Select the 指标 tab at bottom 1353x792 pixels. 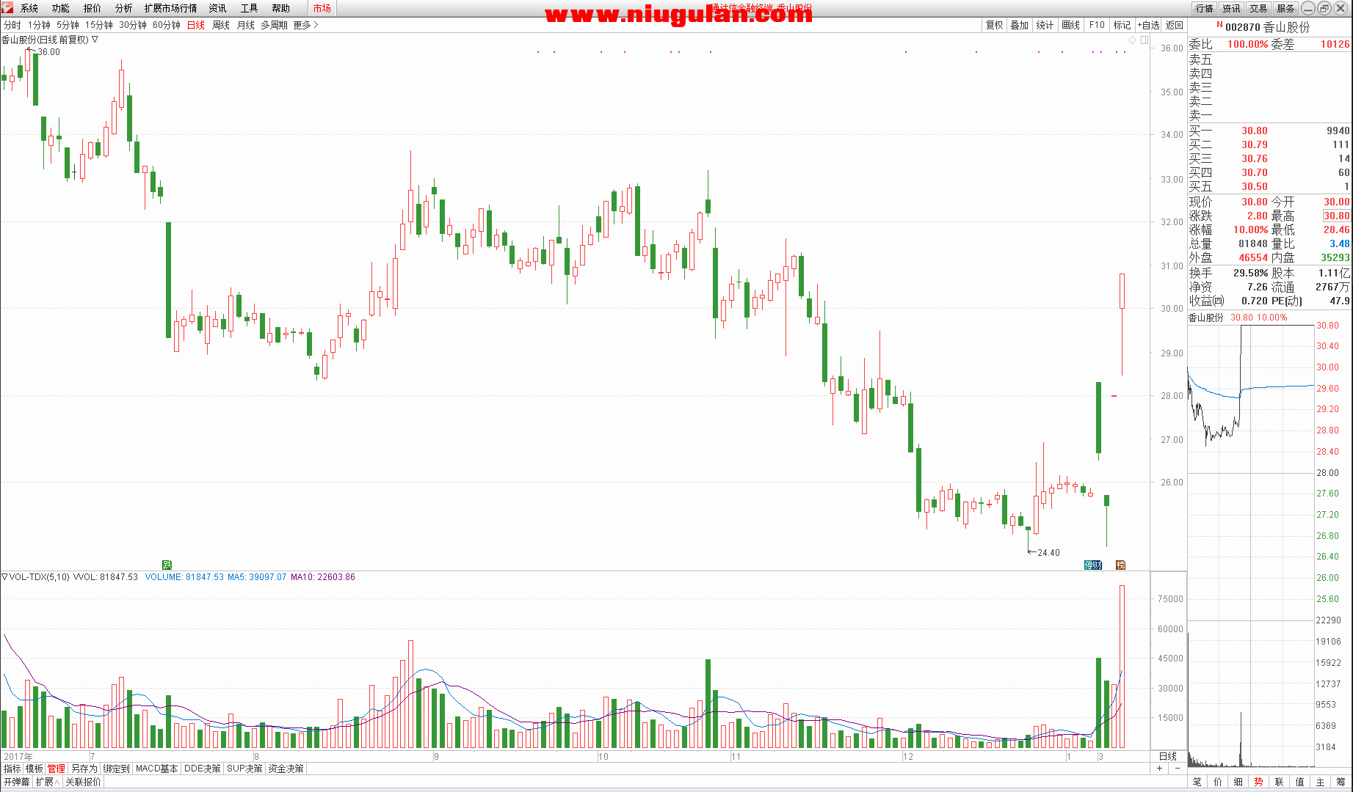coord(12,769)
